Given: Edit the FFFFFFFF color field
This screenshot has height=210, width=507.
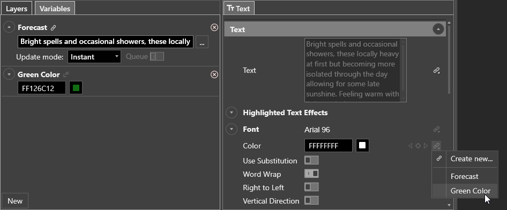Looking at the screenshot, I should coord(329,146).
